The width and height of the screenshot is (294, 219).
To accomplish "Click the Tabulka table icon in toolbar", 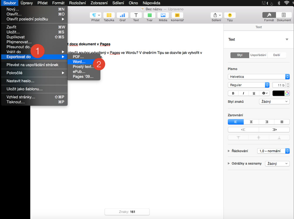I will pyautogui.click(x=109, y=16).
